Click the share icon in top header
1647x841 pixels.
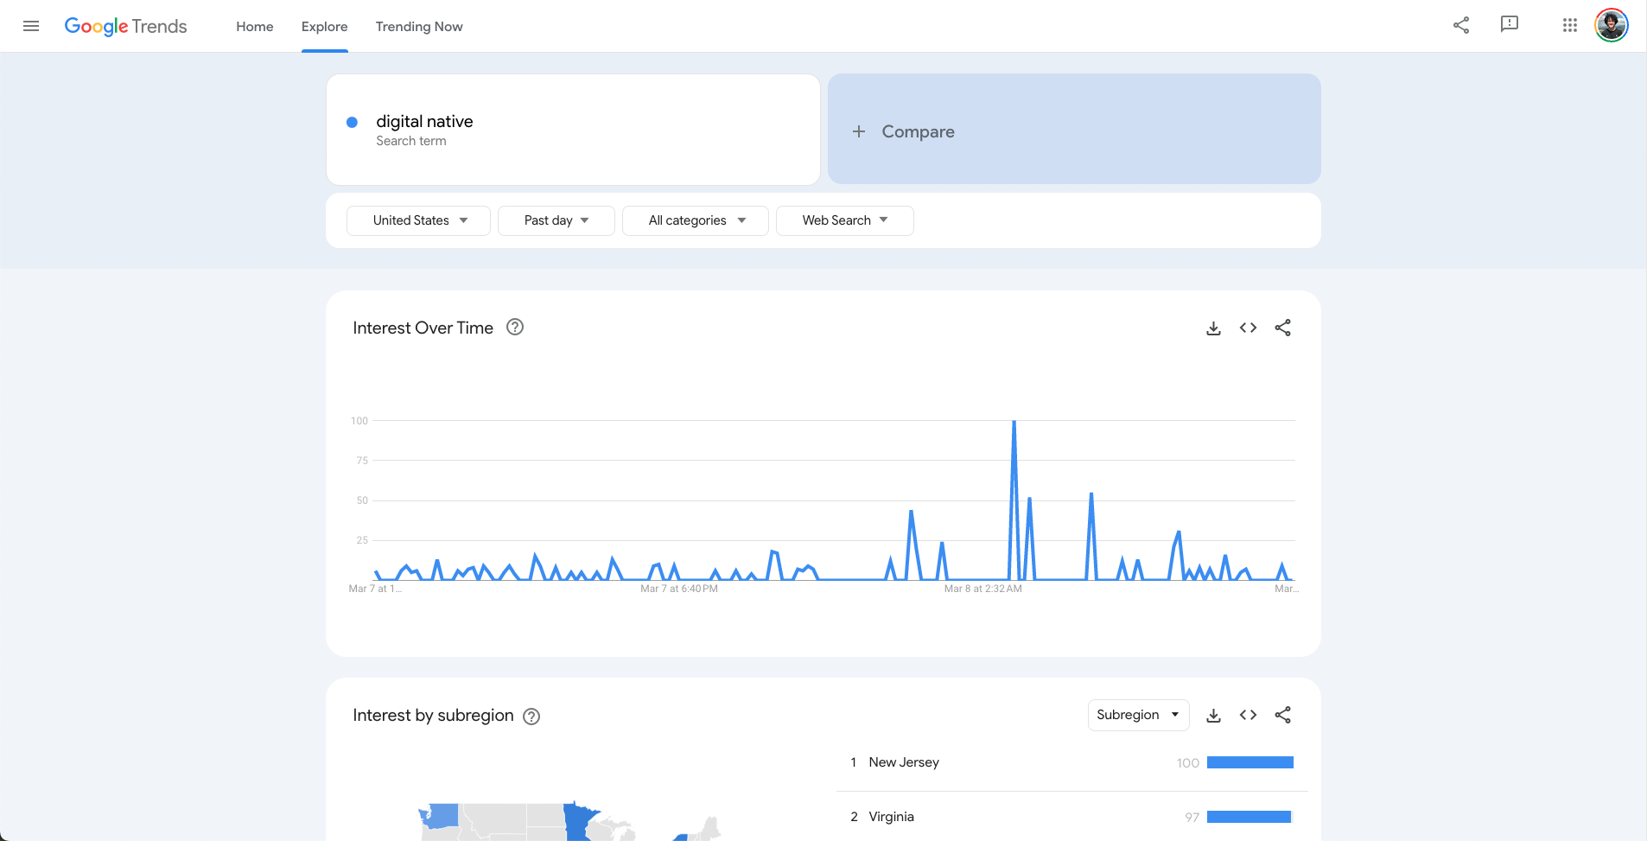1460,26
